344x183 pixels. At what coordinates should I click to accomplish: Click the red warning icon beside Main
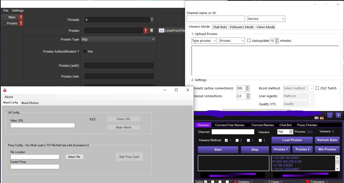pyautogui.click(x=21, y=17)
